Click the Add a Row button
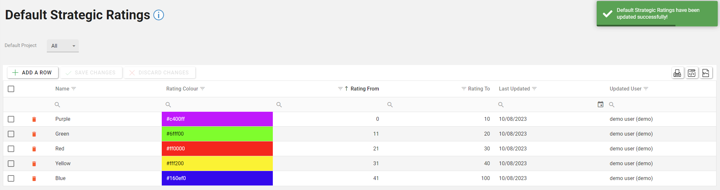The width and height of the screenshot is (720, 190). click(33, 73)
